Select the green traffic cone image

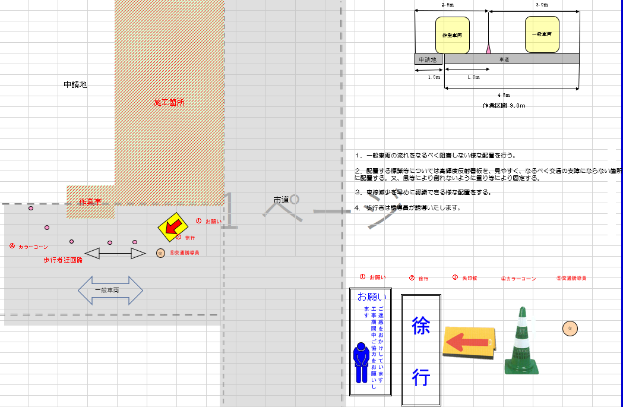[523, 343]
